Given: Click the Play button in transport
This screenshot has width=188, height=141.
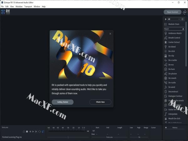Looking at the screenshot, I should pyautogui.click(x=33, y=132).
